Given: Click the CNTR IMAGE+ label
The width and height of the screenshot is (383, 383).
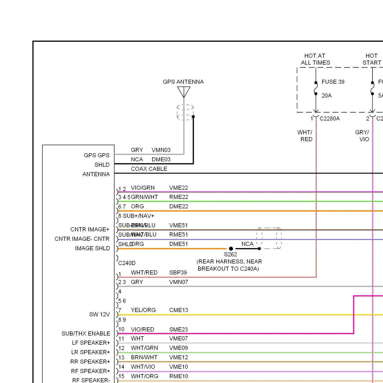Looking at the screenshot, I should tap(90, 229).
